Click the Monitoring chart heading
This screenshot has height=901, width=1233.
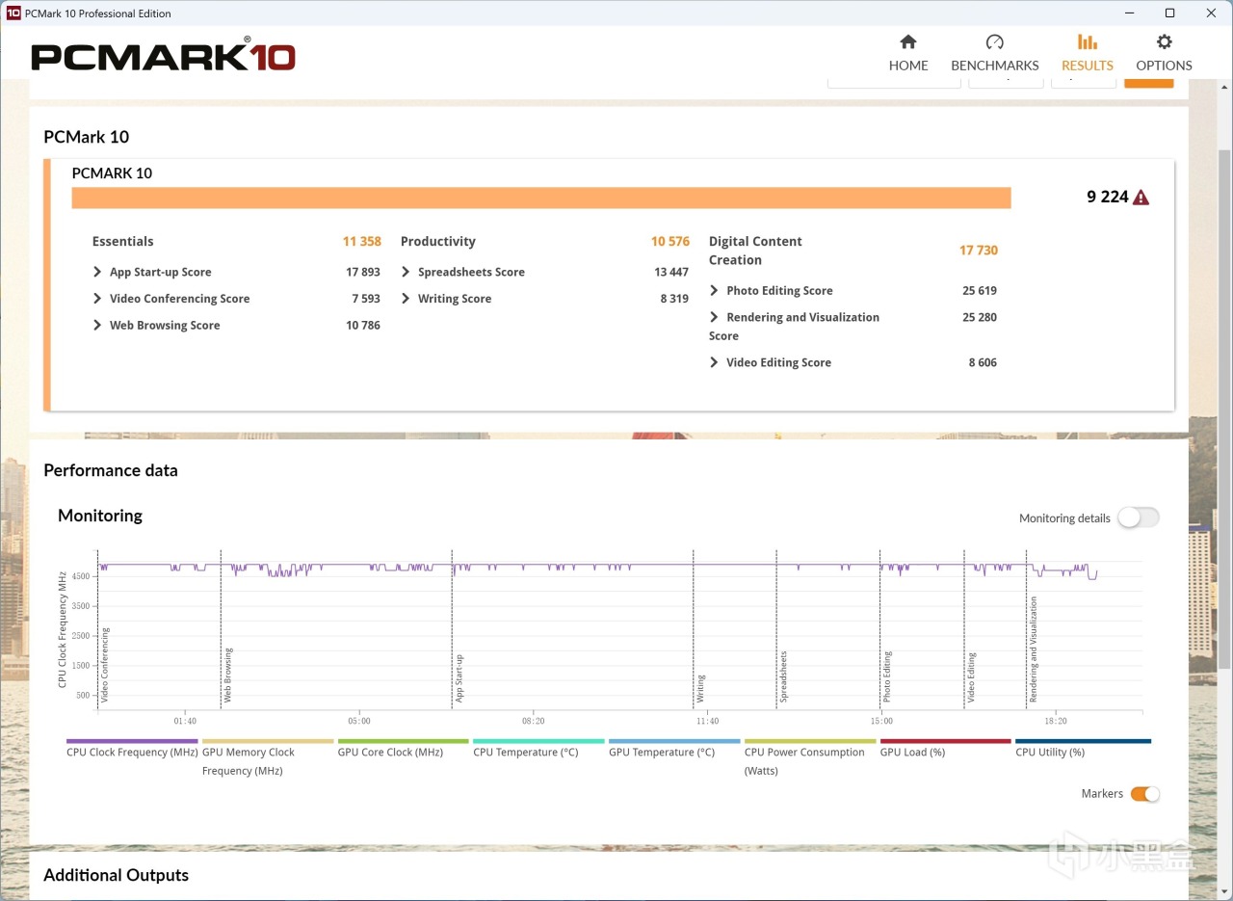coord(100,516)
